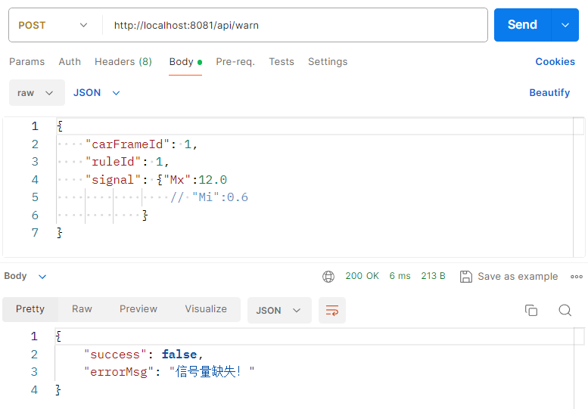
Task: Open the POST method dropdown
Action: (x=53, y=25)
